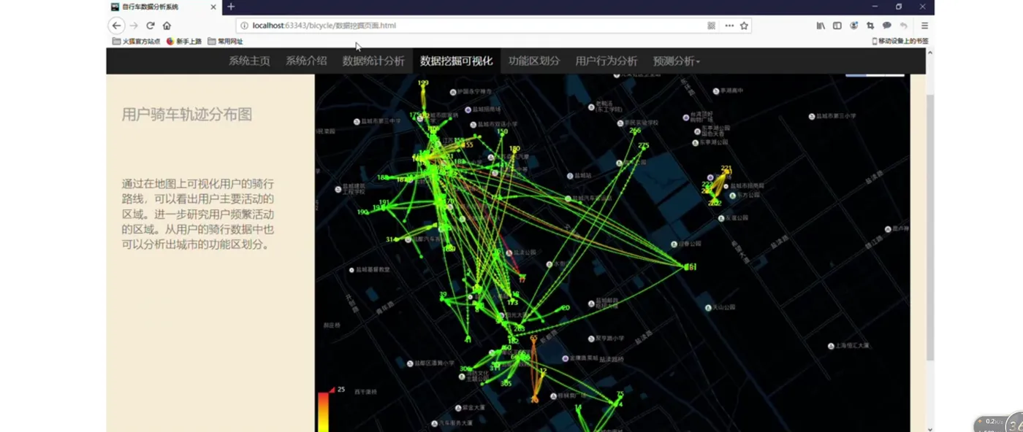This screenshot has width=1023, height=432.
Task: Go to 系统主页 in navigation bar
Action: point(249,61)
